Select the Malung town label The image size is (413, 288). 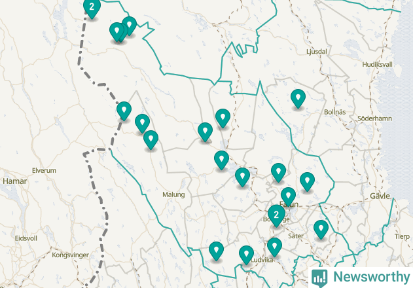click(173, 194)
